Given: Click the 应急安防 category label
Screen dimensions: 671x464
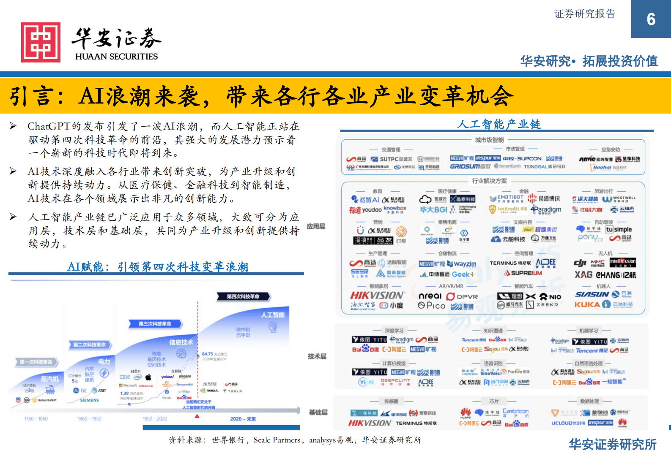Looking at the screenshot, I should [611, 149].
